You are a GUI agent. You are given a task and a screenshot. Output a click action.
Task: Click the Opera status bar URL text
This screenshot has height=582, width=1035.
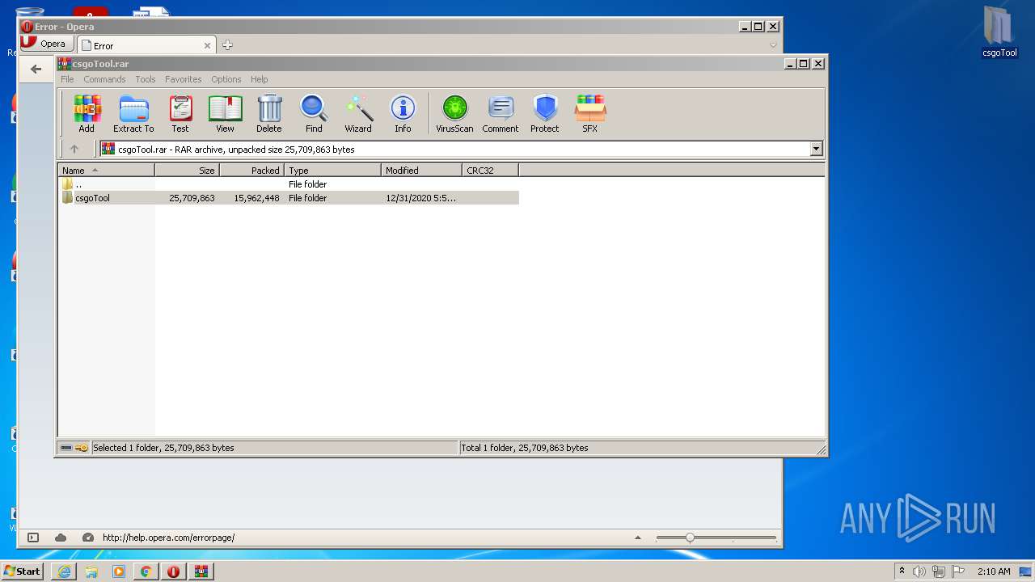(168, 538)
